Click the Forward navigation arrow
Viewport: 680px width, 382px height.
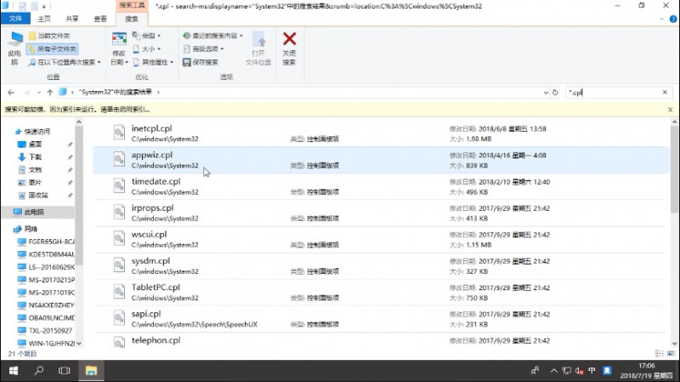tap(26, 93)
